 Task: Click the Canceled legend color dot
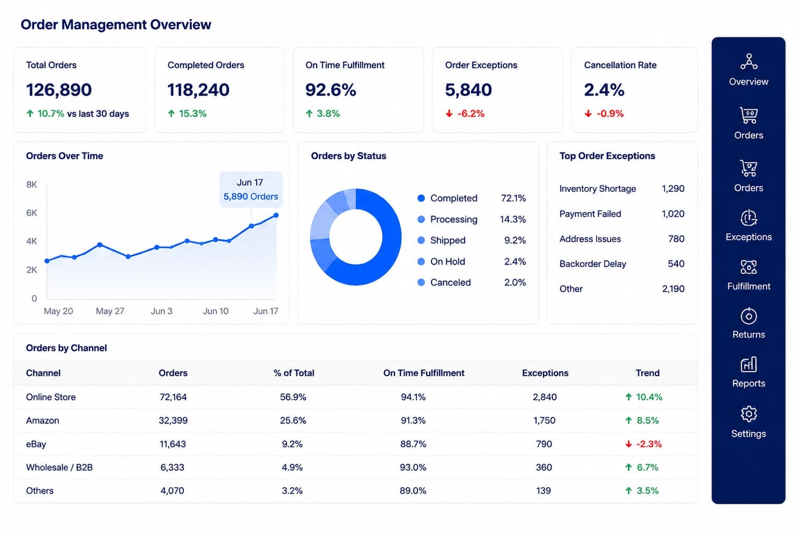421,282
